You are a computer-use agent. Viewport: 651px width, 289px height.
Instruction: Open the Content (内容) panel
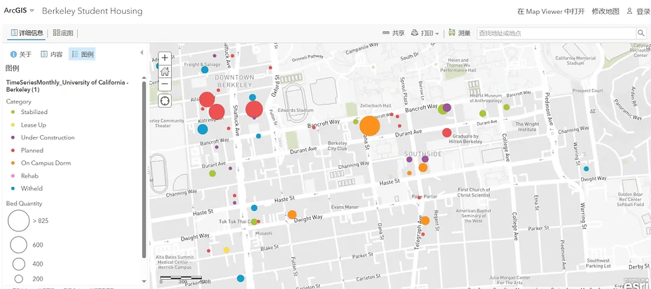tap(52, 54)
